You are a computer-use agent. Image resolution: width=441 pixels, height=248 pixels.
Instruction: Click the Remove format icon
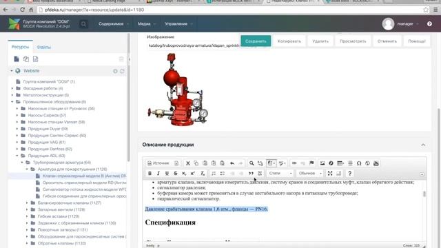[203, 173]
